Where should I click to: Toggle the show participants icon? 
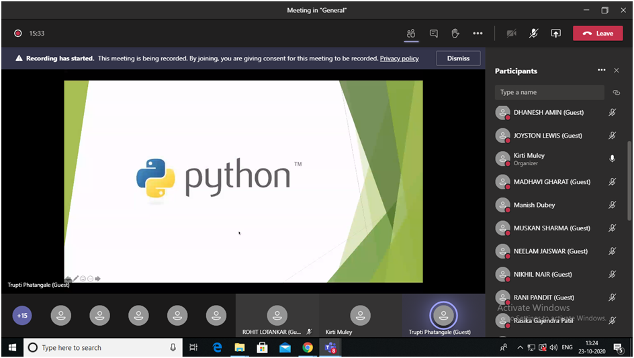pos(411,34)
